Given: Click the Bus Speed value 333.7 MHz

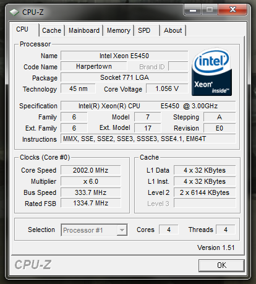Looking at the screenshot, I should click(91, 192).
